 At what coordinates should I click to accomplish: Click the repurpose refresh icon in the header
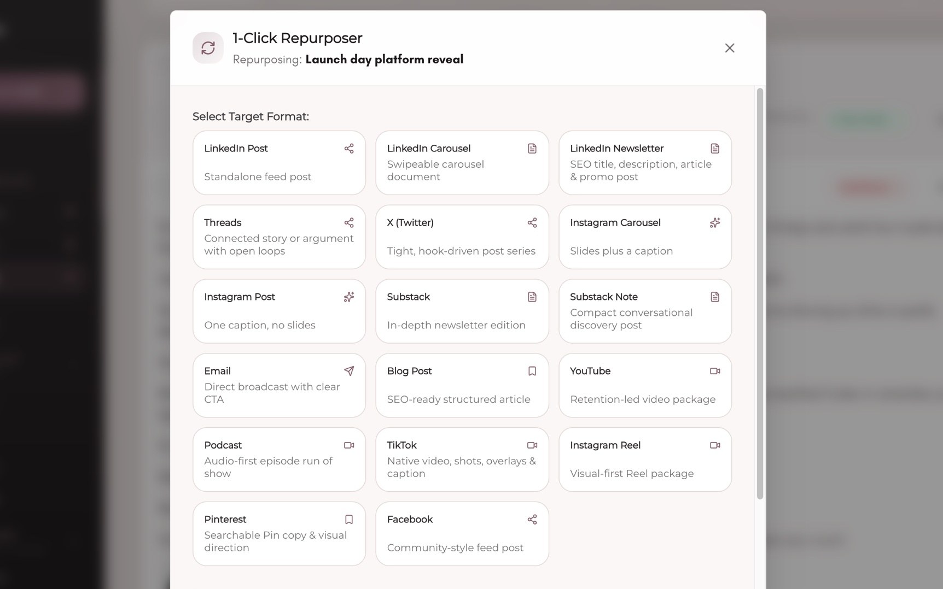208,48
